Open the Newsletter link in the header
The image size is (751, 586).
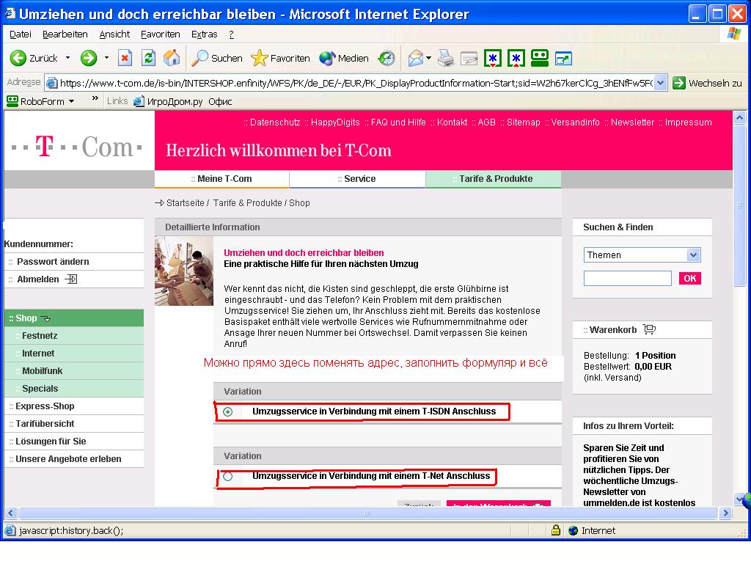coord(632,122)
